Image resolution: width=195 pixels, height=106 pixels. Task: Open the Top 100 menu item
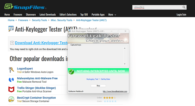pyautogui.click(x=84, y=15)
